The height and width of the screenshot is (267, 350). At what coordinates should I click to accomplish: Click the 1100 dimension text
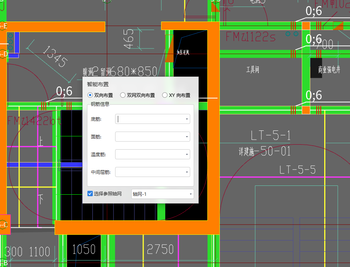[x=40, y=252]
